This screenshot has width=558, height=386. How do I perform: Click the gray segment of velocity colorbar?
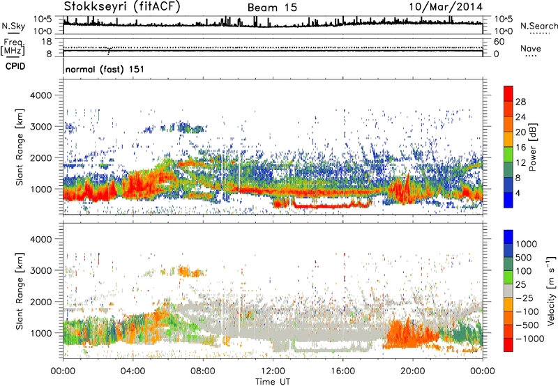coord(508,291)
